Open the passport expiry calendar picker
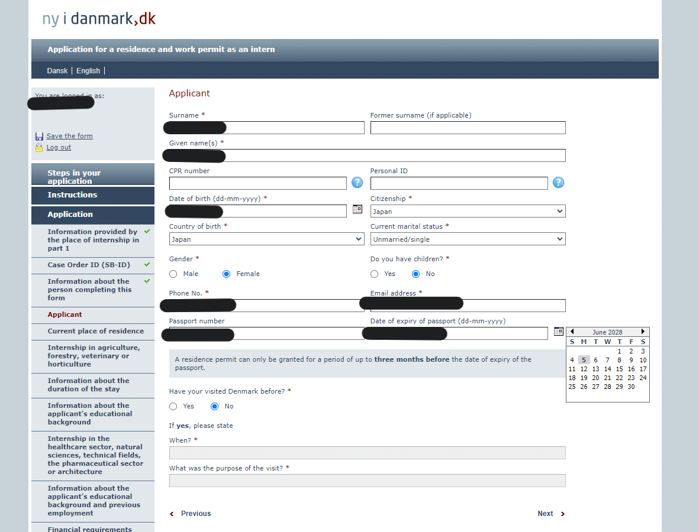Viewport: 699px width, 532px height. point(559,331)
